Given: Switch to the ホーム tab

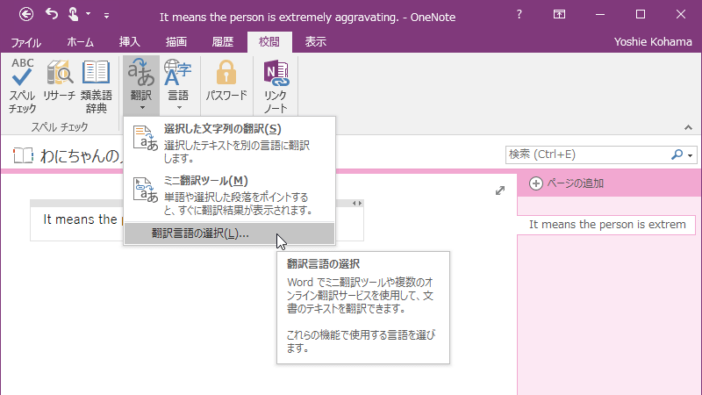Looking at the screenshot, I should point(80,42).
